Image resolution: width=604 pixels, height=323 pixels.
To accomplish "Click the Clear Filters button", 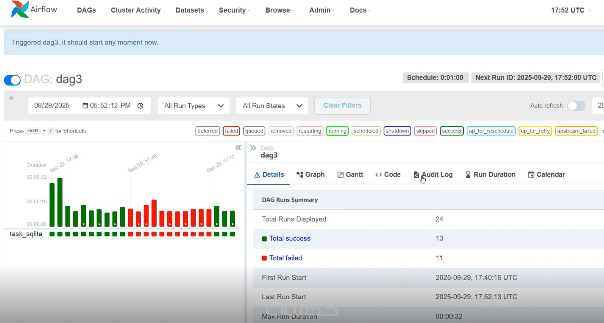I will pyautogui.click(x=342, y=105).
